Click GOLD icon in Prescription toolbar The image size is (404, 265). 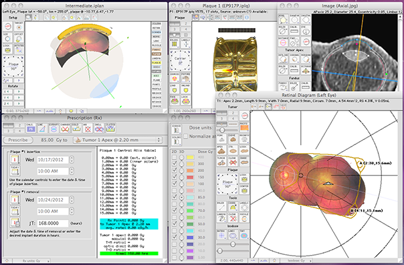tap(76, 128)
